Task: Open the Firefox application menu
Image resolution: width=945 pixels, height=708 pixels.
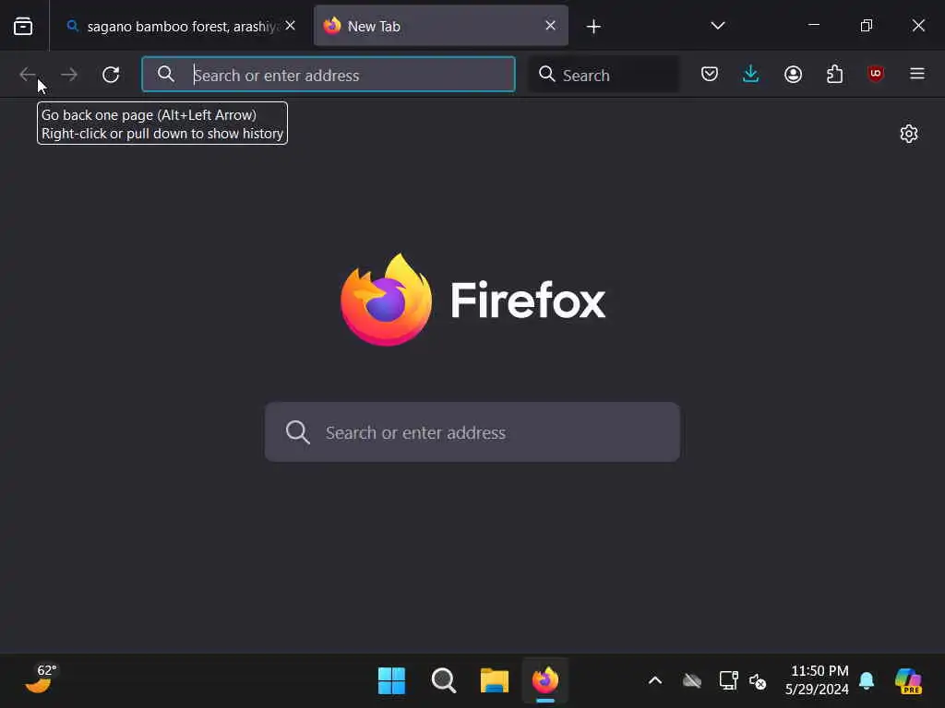Action: click(917, 74)
